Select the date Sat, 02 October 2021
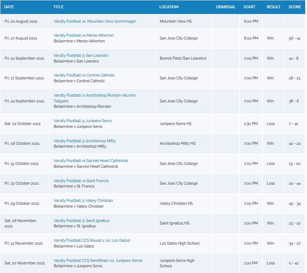Image resolution: width=307 pixels, height=273 pixels. point(23,124)
